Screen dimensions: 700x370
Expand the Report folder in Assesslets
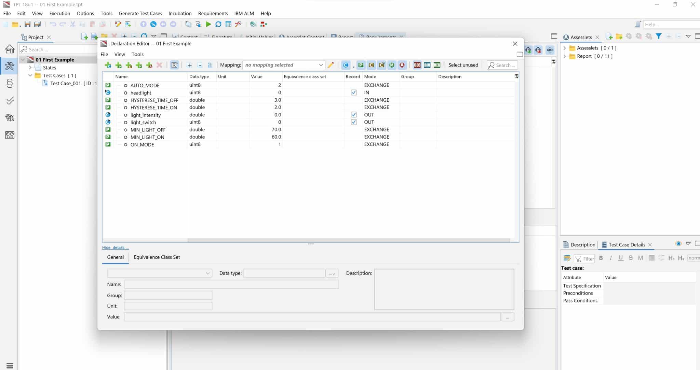click(565, 56)
